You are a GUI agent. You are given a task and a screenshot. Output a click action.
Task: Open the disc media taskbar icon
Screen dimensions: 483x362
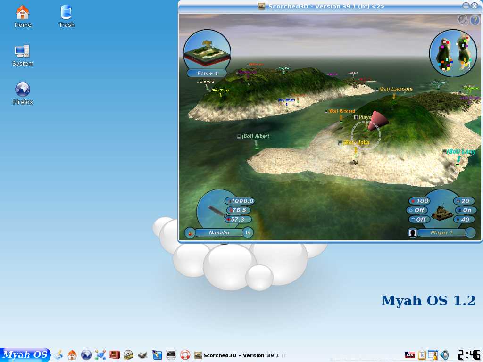coord(128,355)
